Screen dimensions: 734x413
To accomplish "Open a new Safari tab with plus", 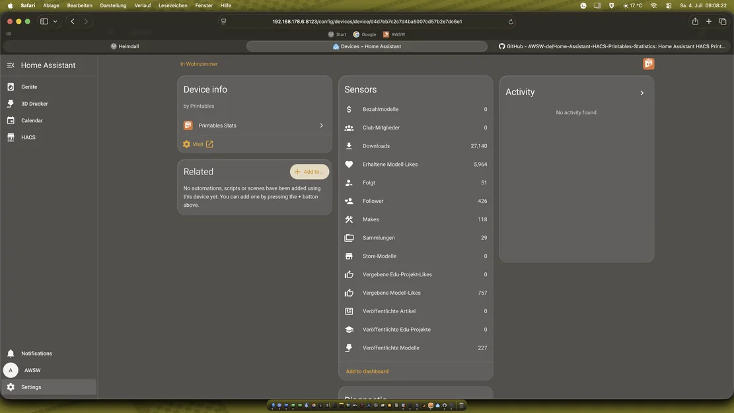I will tap(709, 22).
